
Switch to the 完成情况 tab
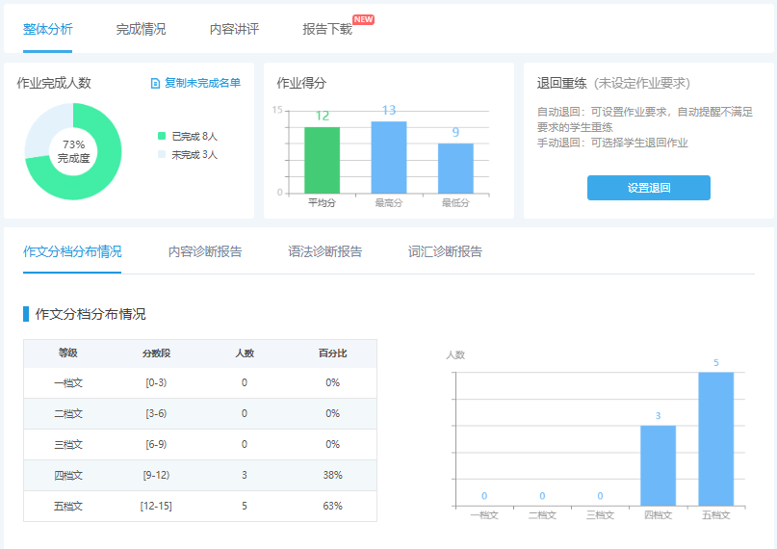click(x=141, y=29)
